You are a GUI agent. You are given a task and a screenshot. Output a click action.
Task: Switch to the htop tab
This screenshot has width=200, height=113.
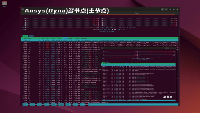[x=136, y=13]
